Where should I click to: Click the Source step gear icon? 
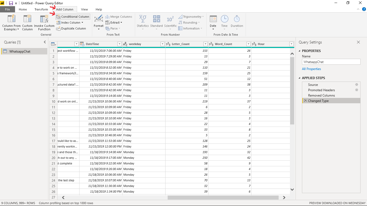coord(357,84)
